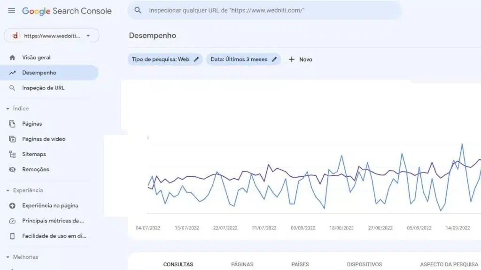Screen dimensions: 481x270
Task: Open the hamburger main menu
Action: click(x=11, y=11)
